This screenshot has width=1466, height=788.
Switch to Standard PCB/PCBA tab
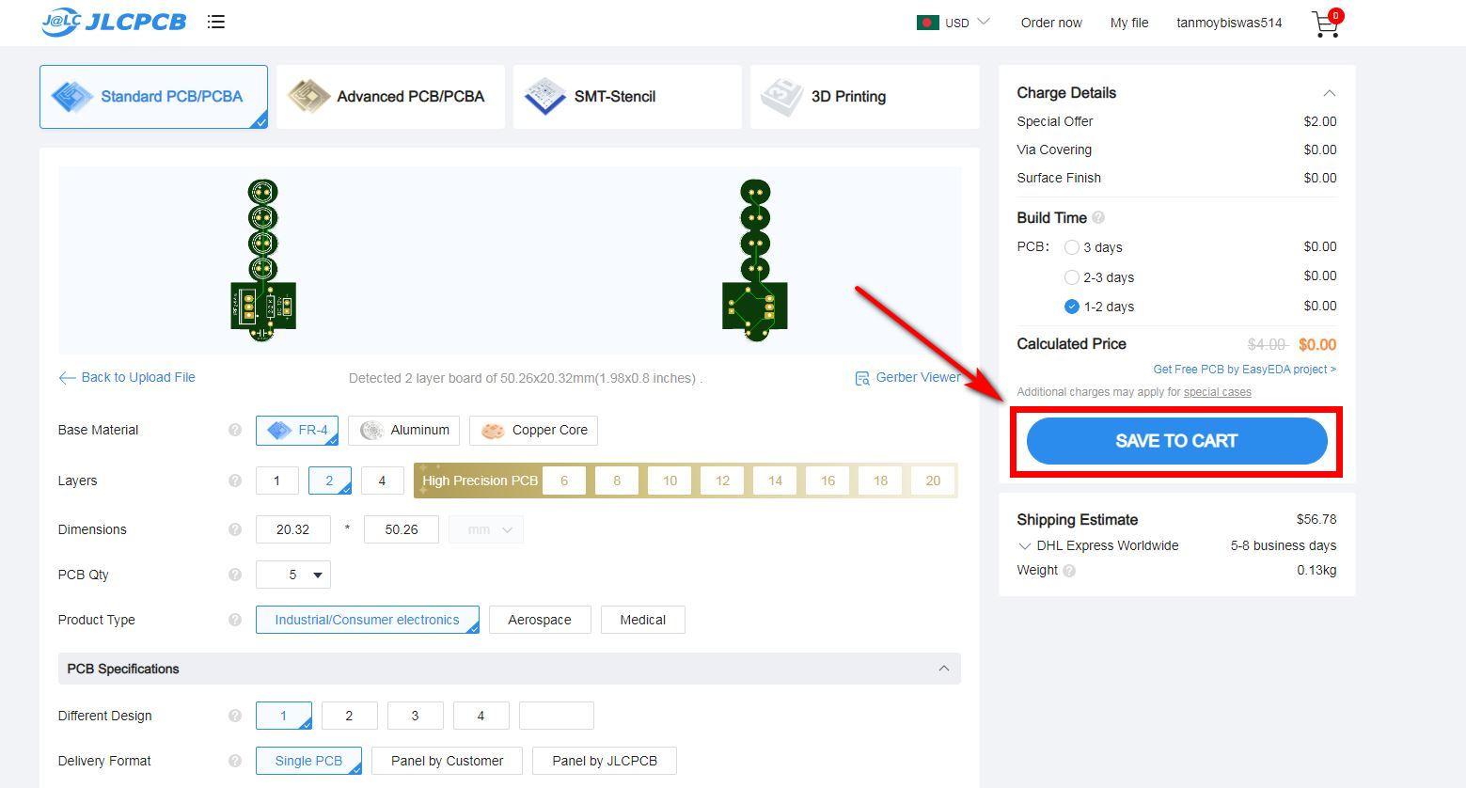click(153, 97)
